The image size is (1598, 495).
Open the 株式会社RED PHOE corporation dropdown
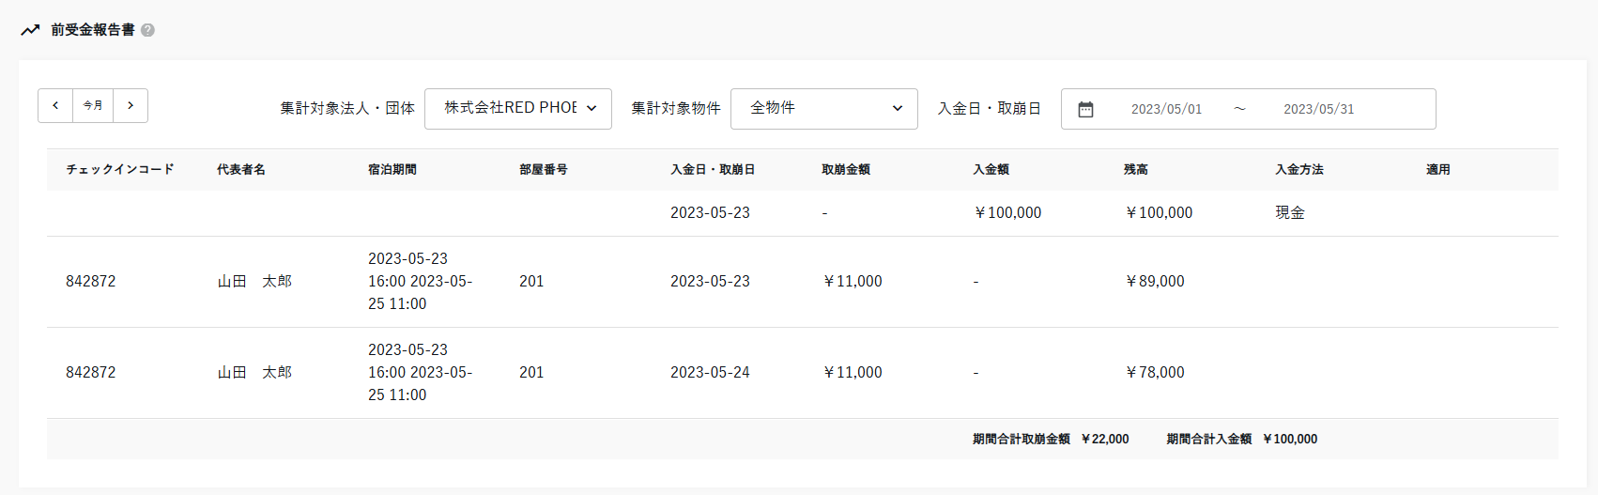click(x=518, y=109)
